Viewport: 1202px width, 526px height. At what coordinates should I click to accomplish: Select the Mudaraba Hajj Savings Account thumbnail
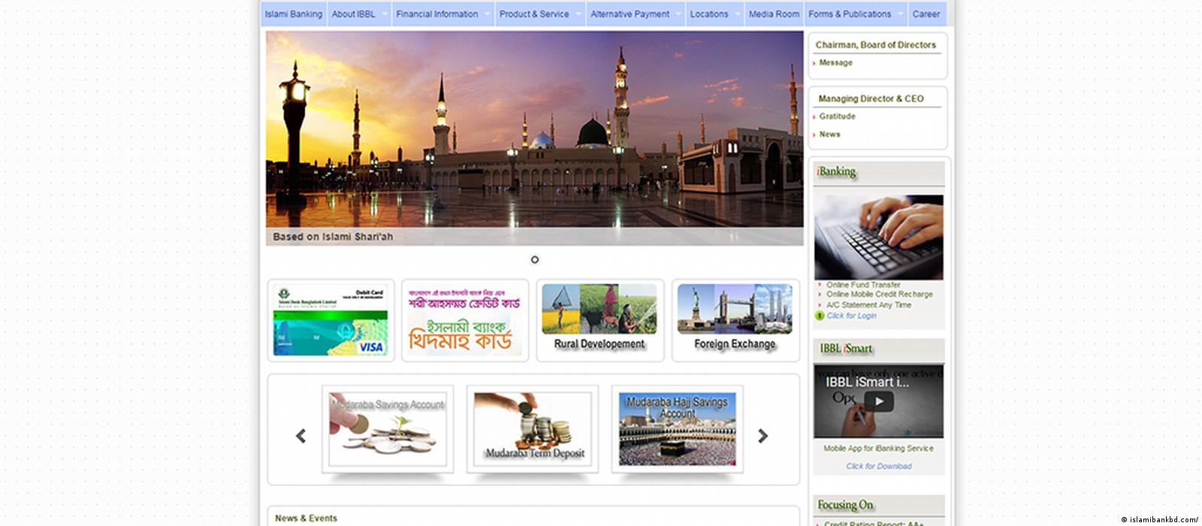pyautogui.click(x=677, y=429)
